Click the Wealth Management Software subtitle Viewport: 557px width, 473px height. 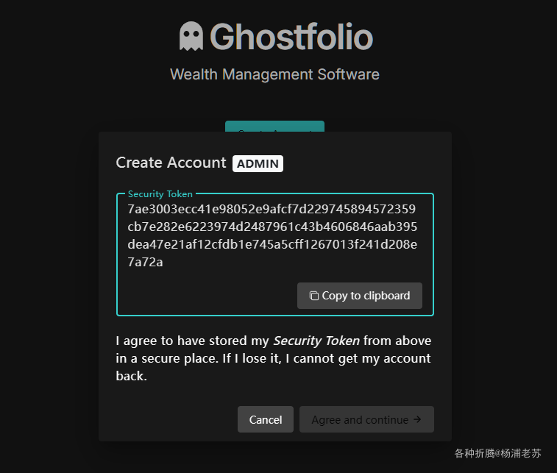(274, 74)
